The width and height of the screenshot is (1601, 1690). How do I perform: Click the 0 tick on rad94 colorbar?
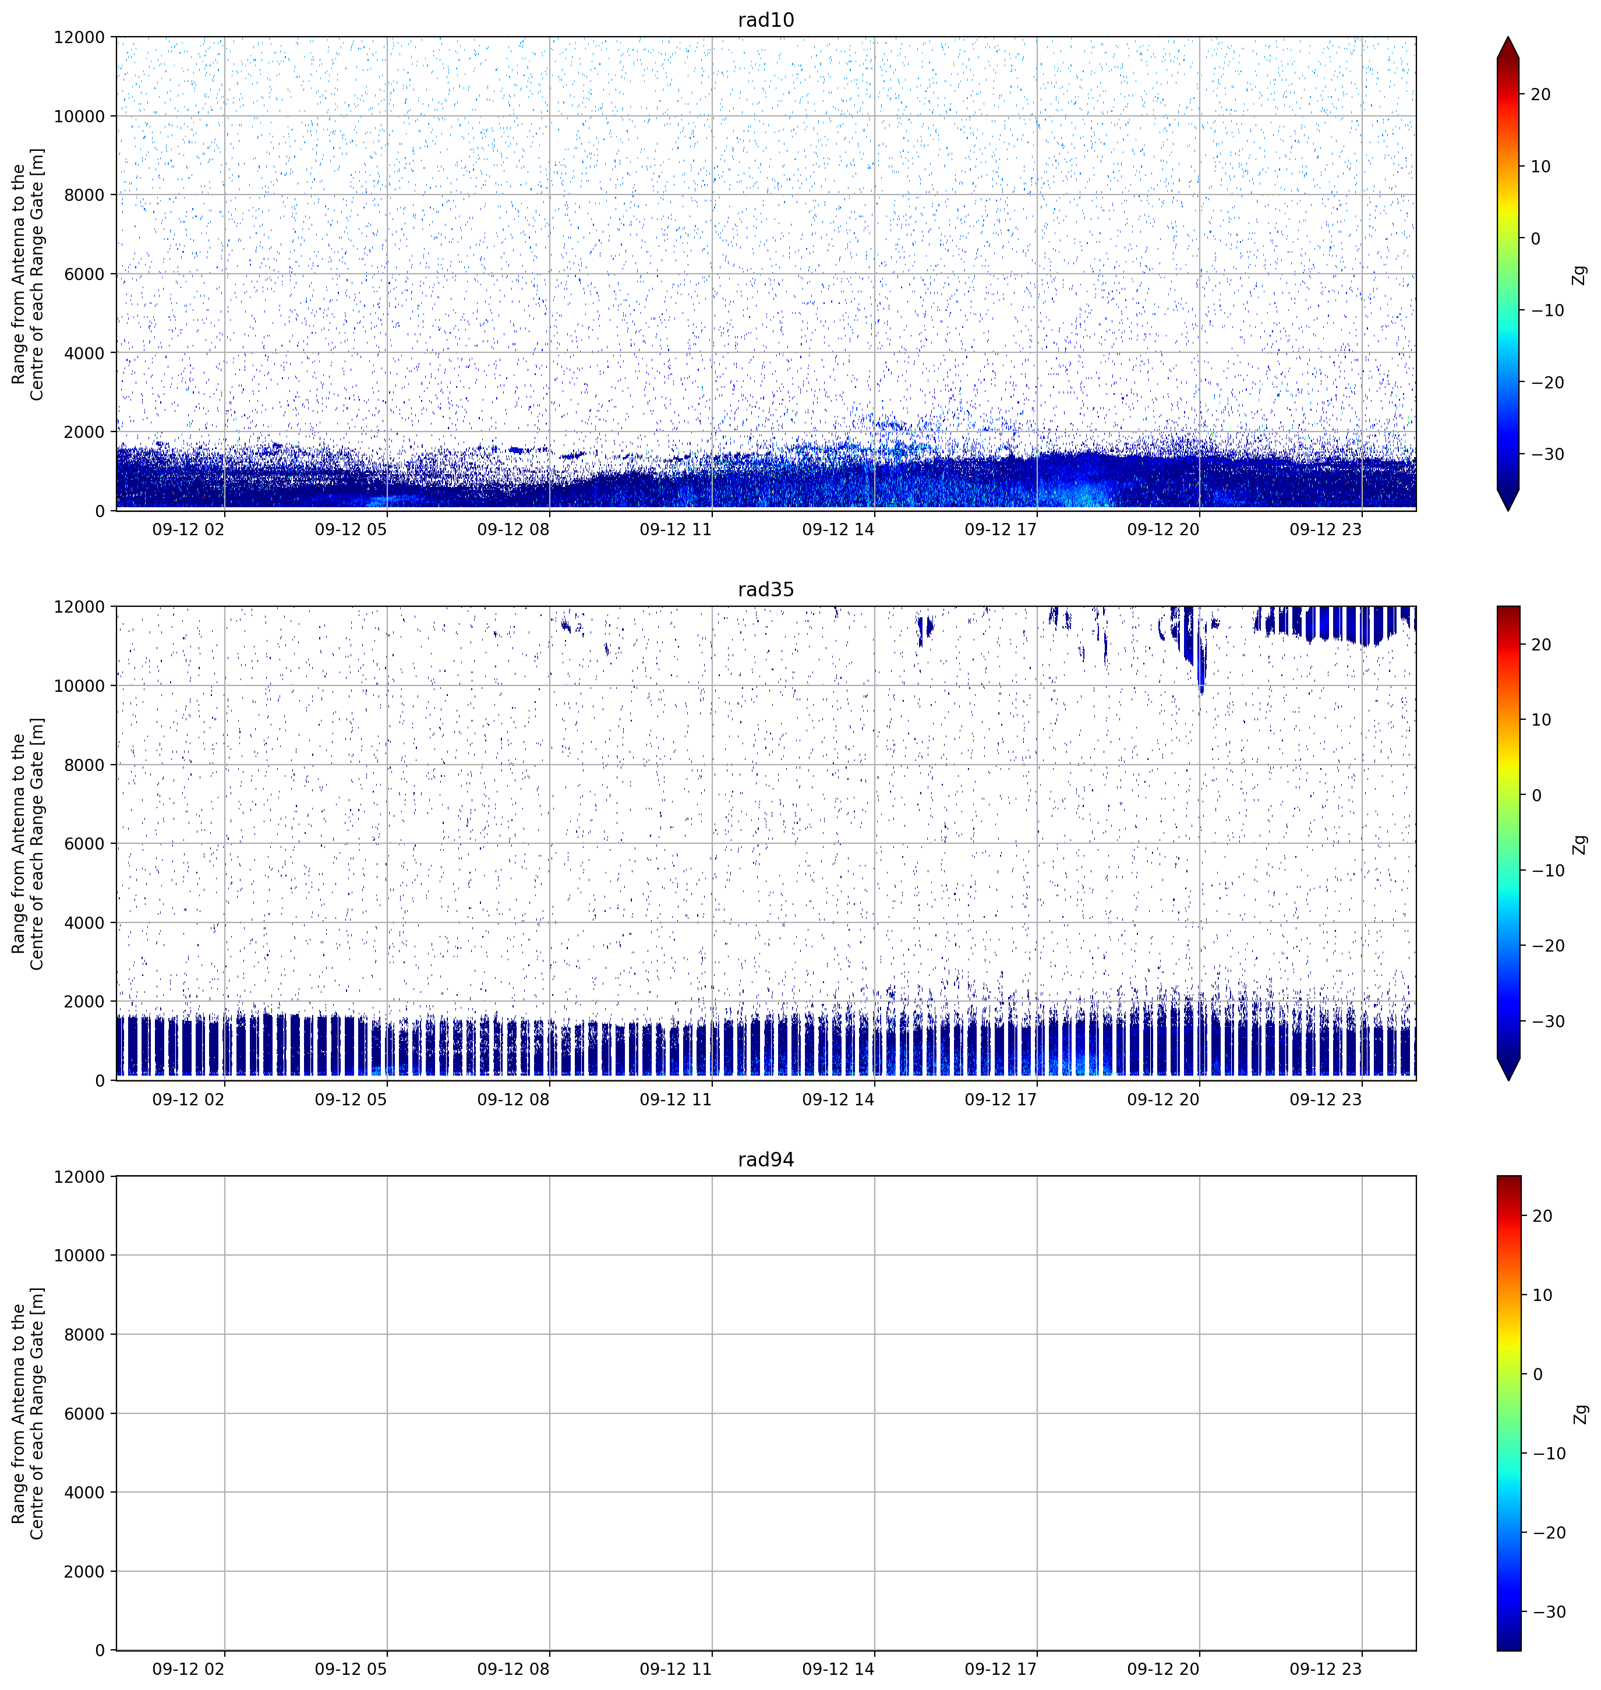click(x=1537, y=1374)
